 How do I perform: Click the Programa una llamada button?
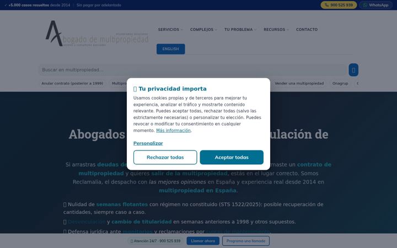tap(245, 241)
